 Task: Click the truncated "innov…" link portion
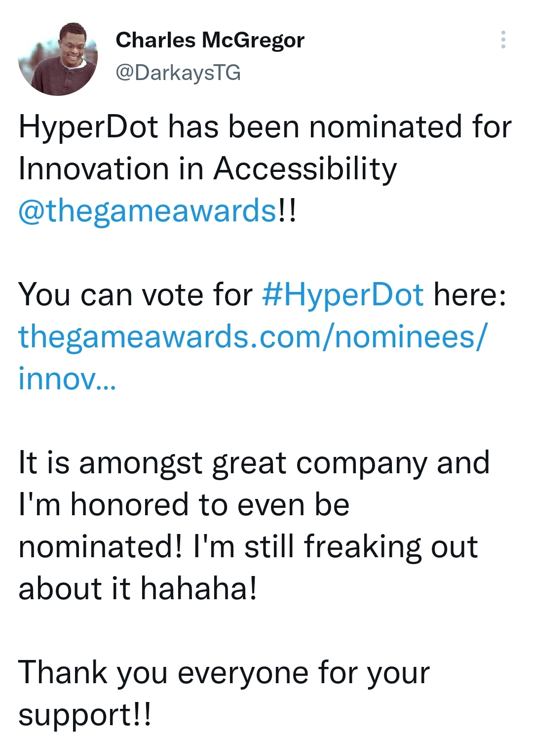67,379
